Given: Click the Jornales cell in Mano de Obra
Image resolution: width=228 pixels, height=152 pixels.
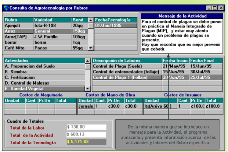Looking at the screenshot, I should (x=86, y=106).
